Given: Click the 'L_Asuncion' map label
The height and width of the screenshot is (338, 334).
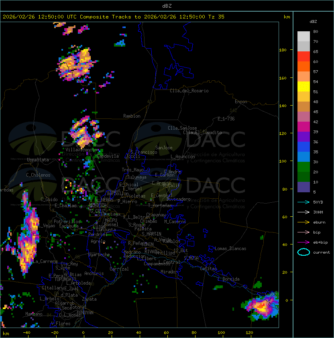Looking at the screenshot, I should tap(183, 157).
